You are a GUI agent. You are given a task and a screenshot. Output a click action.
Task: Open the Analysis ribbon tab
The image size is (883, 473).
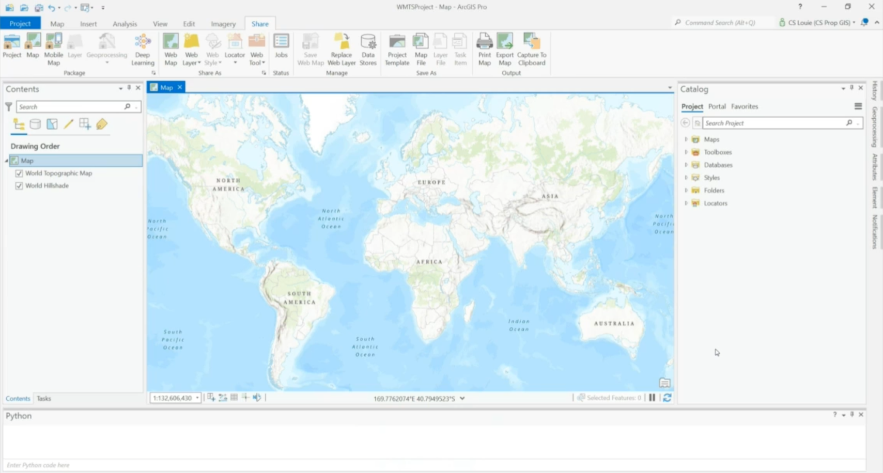coord(125,24)
